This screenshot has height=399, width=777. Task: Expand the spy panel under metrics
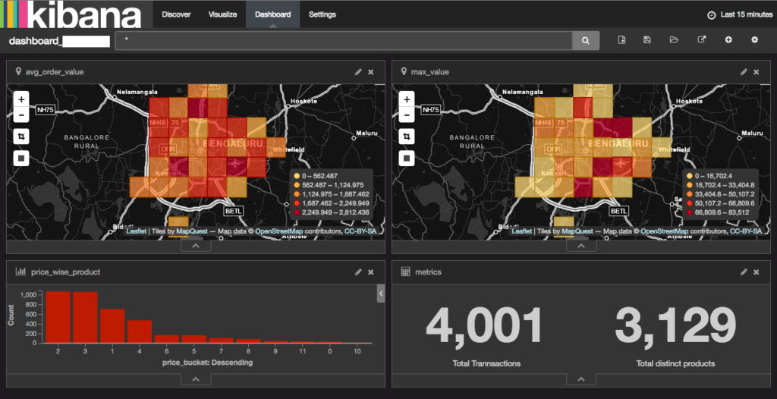tap(581, 379)
